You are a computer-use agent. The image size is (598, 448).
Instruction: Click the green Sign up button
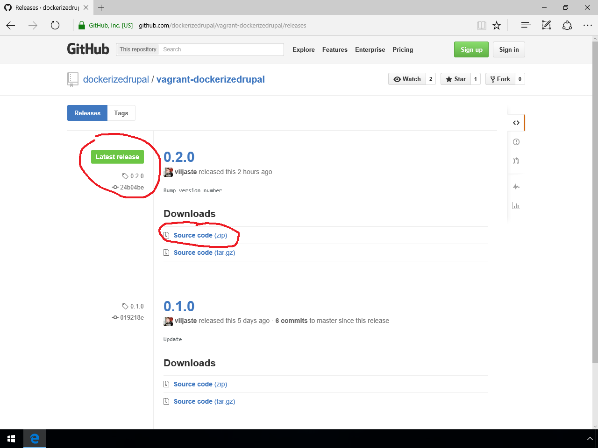(x=471, y=49)
